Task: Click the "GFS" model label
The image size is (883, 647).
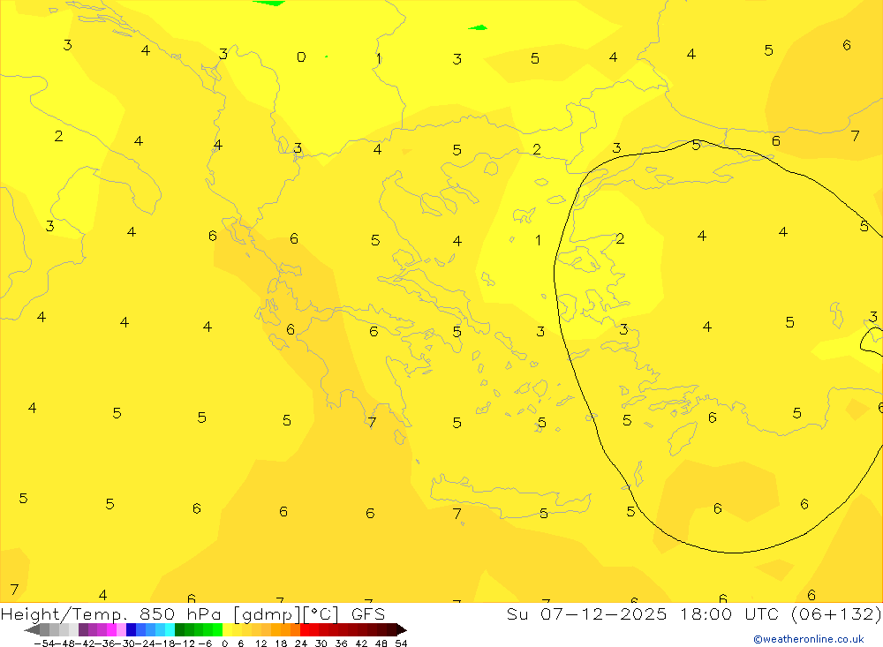Action: (x=368, y=613)
